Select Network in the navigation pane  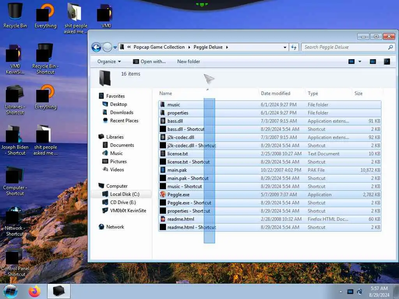click(x=115, y=227)
